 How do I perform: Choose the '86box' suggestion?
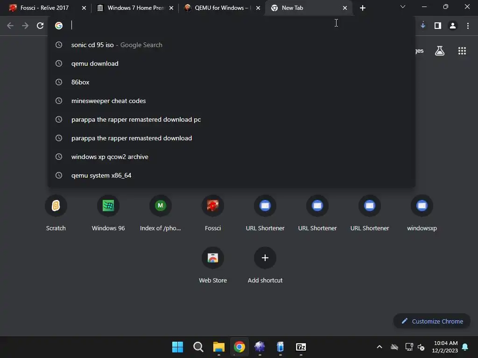click(232, 82)
